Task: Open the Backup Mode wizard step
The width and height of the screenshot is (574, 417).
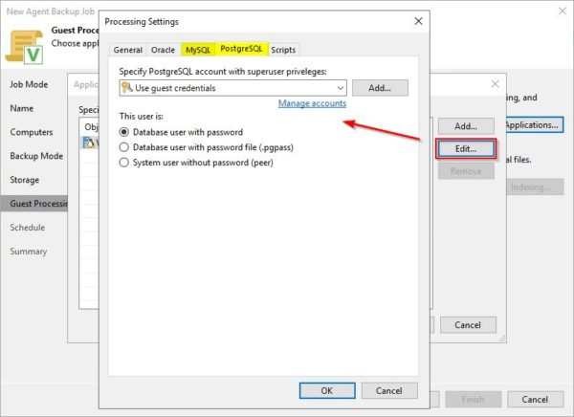Action: 36,156
